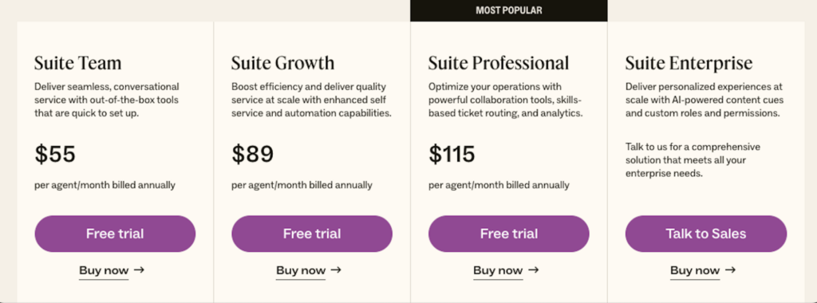Click the arrow icon beside Suite Professional Buy now
Screen dimensions: 817x303
coord(532,270)
